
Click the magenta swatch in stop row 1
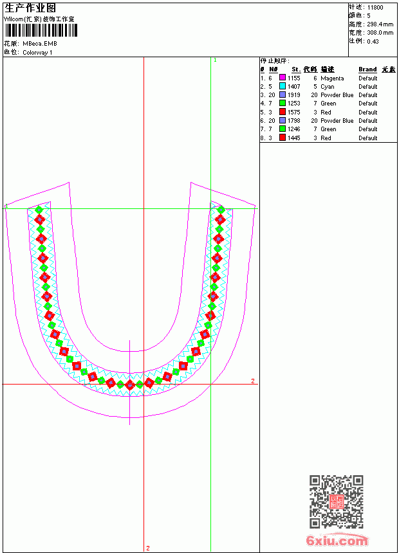pyautogui.click(x=283, y=78)
